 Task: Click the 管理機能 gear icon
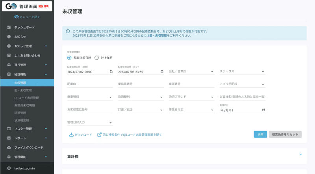click(x=9, y=157)
